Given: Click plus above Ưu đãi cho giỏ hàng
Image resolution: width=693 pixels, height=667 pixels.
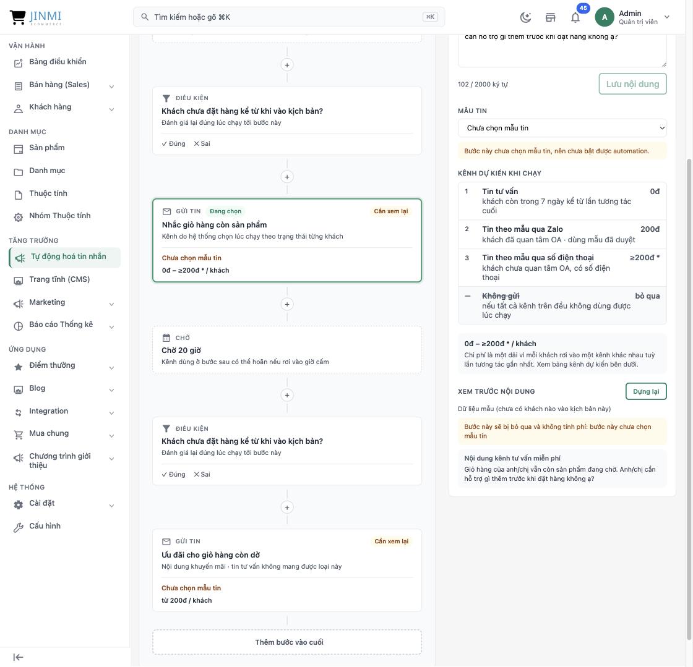Looking at the screenshot, I should click(287, 508).
